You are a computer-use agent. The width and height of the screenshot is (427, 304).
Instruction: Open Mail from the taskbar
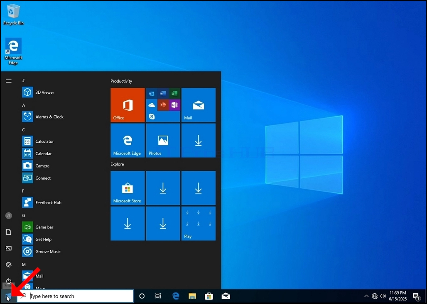click(x=226, y=296)
